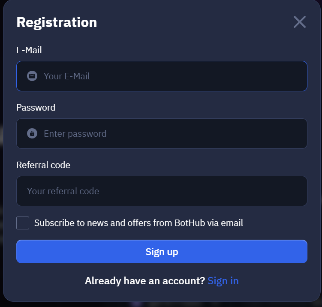Enable the BotHub news subscription checkbox
Screen dimensions: 322x307
(x=23, y=223)
